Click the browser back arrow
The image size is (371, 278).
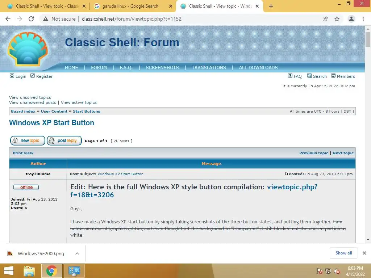(x=8, y=19)
